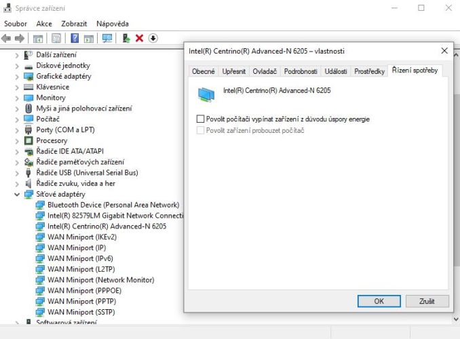Expand the Procesory node
Screen dimensions: 460x339
[17, 141]
